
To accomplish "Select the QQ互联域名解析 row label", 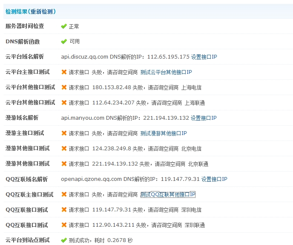I will coord(27,179).
